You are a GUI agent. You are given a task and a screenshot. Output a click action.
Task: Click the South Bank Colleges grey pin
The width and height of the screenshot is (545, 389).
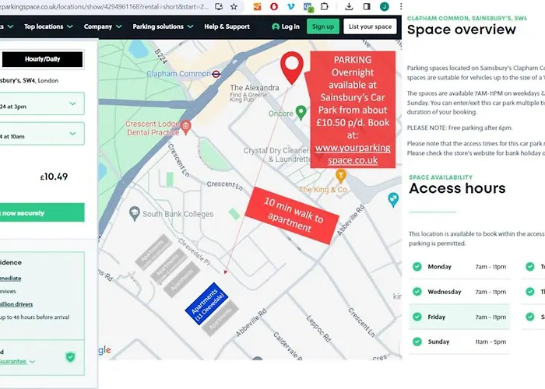(135, 214)
